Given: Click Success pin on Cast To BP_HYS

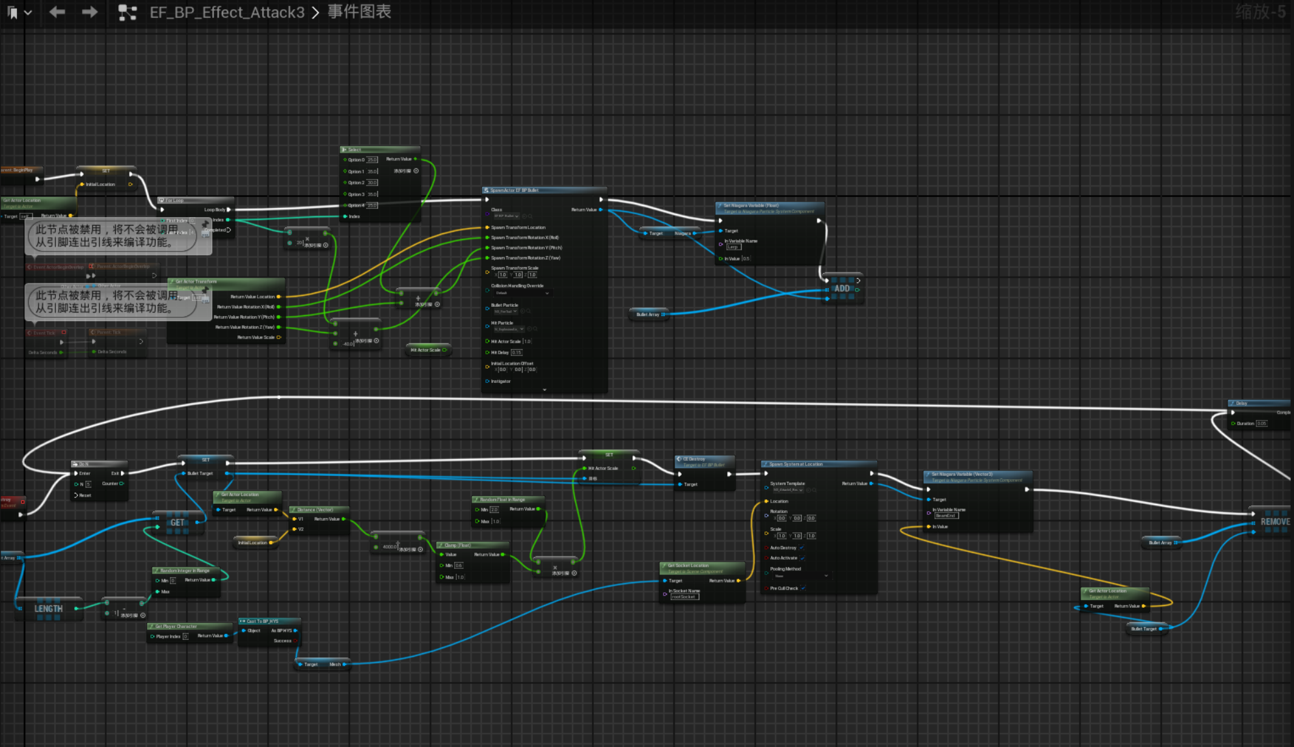Looking at the screenshot, I should click(296, 640).
